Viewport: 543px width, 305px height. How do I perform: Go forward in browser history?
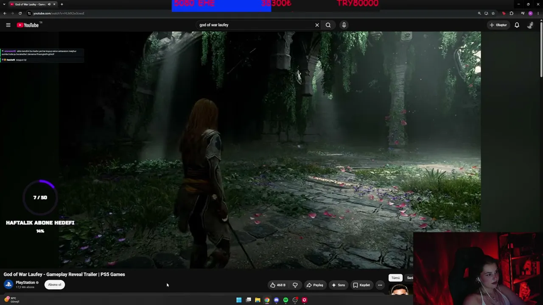pyautogui.click(x=12, y=13)
